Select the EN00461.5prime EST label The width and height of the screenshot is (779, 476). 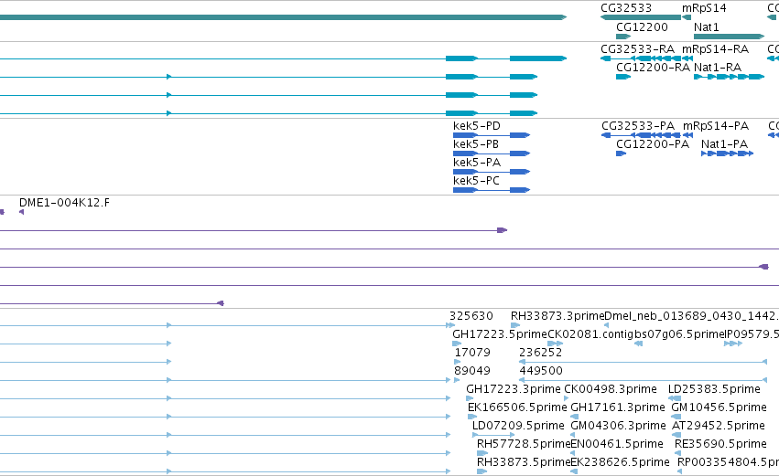[x=617, y=445]
